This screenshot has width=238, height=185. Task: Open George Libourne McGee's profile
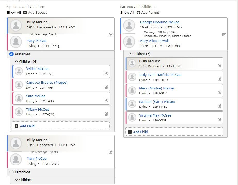coord(160,22)
